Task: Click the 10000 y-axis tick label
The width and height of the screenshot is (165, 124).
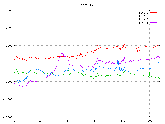Action: tap(8, 28)
